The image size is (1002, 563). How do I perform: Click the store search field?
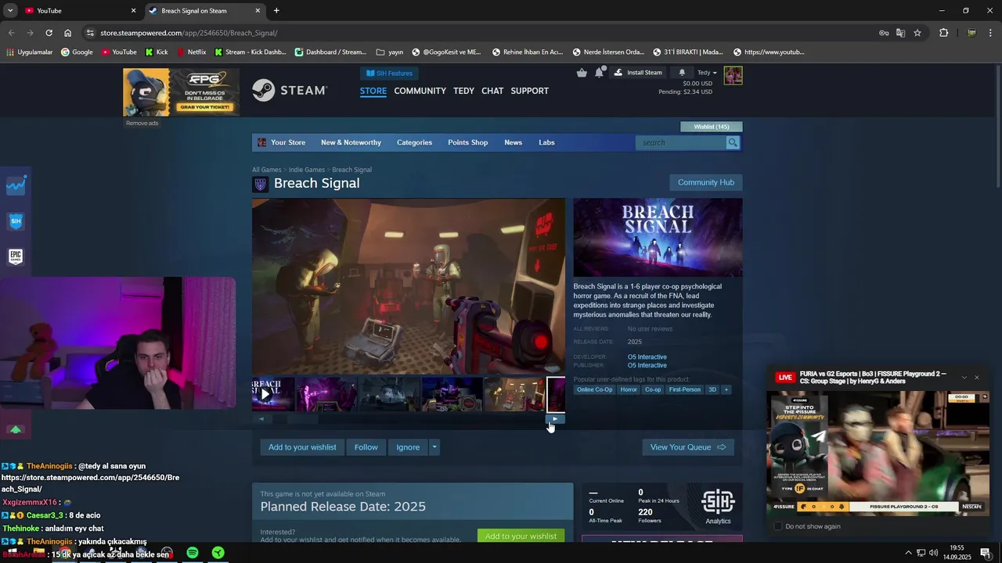[x=681, y=142]
